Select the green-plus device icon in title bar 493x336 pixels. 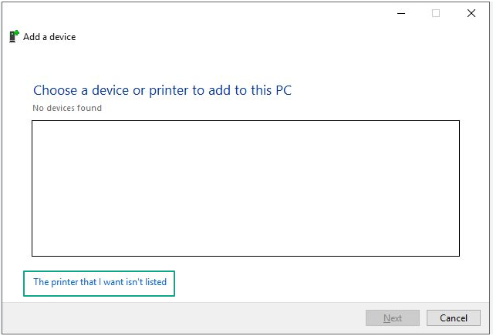pyautogui.click(x=14, y=36)
